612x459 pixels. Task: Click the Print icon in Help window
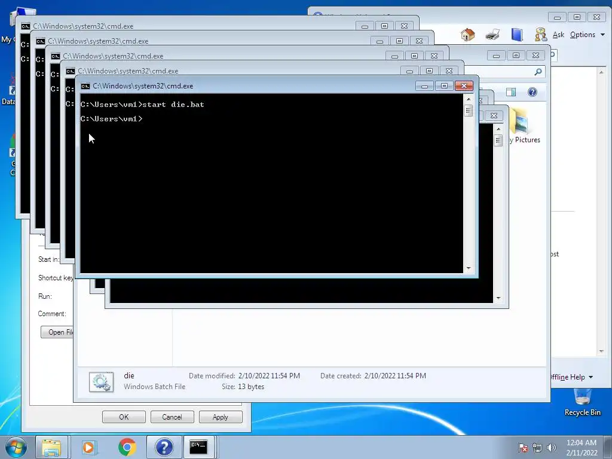pyautogui.click(x=492, y=35)
